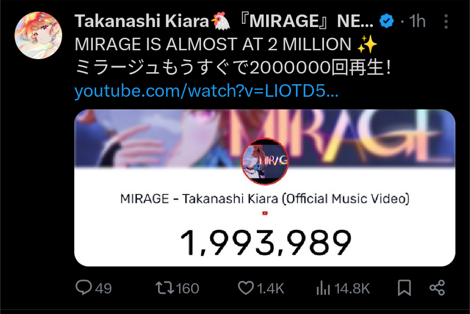Image resolution: width=470 pixels, height=314 pixels.
Task: Click the reply speech bubble icon
Action: [83, 287]
